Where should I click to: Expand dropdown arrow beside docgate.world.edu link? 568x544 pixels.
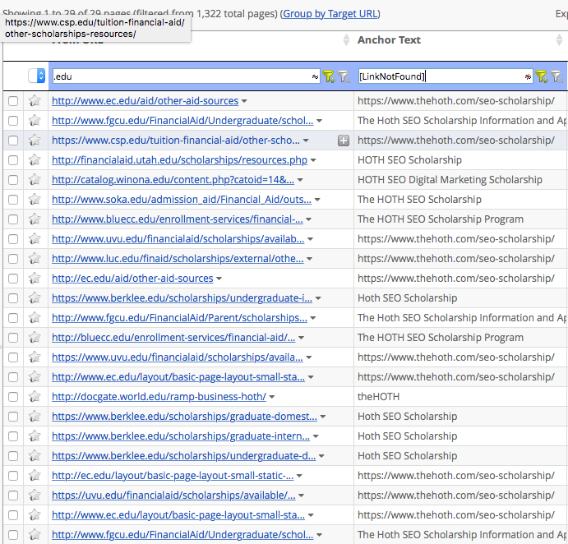pos(272,397)
